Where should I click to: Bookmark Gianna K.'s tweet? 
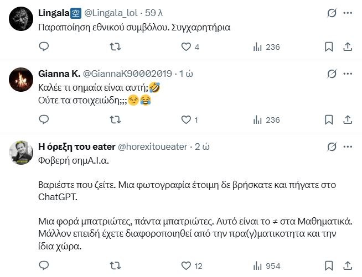click(328, 119)
